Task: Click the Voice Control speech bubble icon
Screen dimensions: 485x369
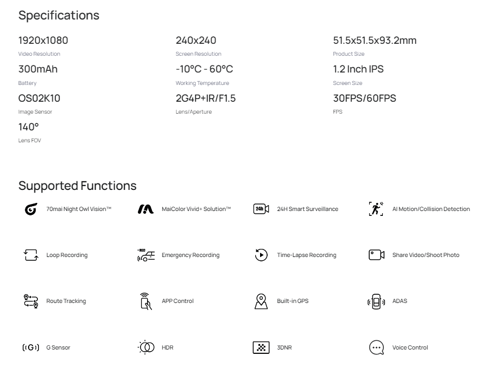Action: coord(375,347)
